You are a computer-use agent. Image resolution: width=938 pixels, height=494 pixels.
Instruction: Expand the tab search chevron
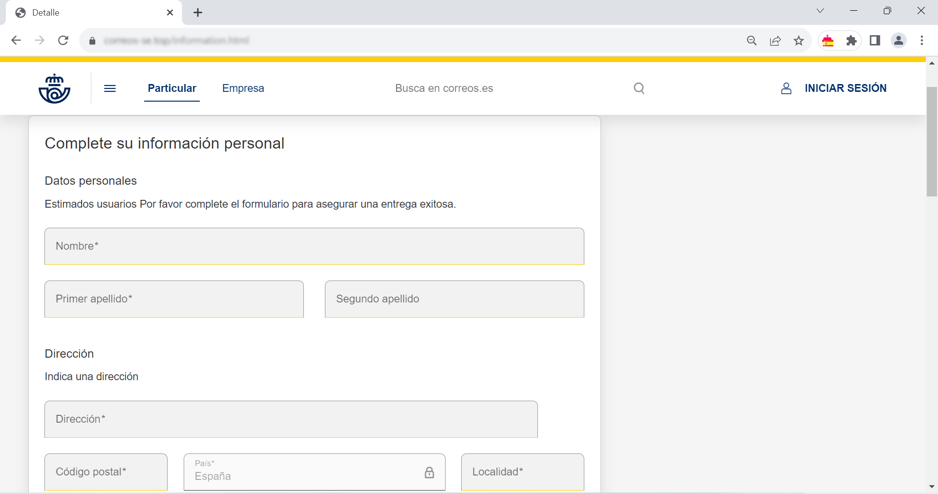click(x=820, y=11)
